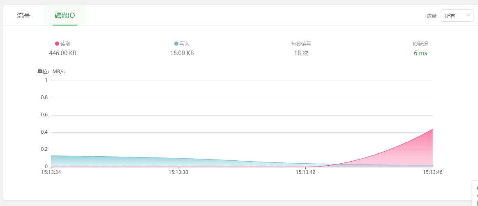Click the 磁盘 label beside the dropdown
This screenshot has height=206, width=478.
[x=431, y=16]
